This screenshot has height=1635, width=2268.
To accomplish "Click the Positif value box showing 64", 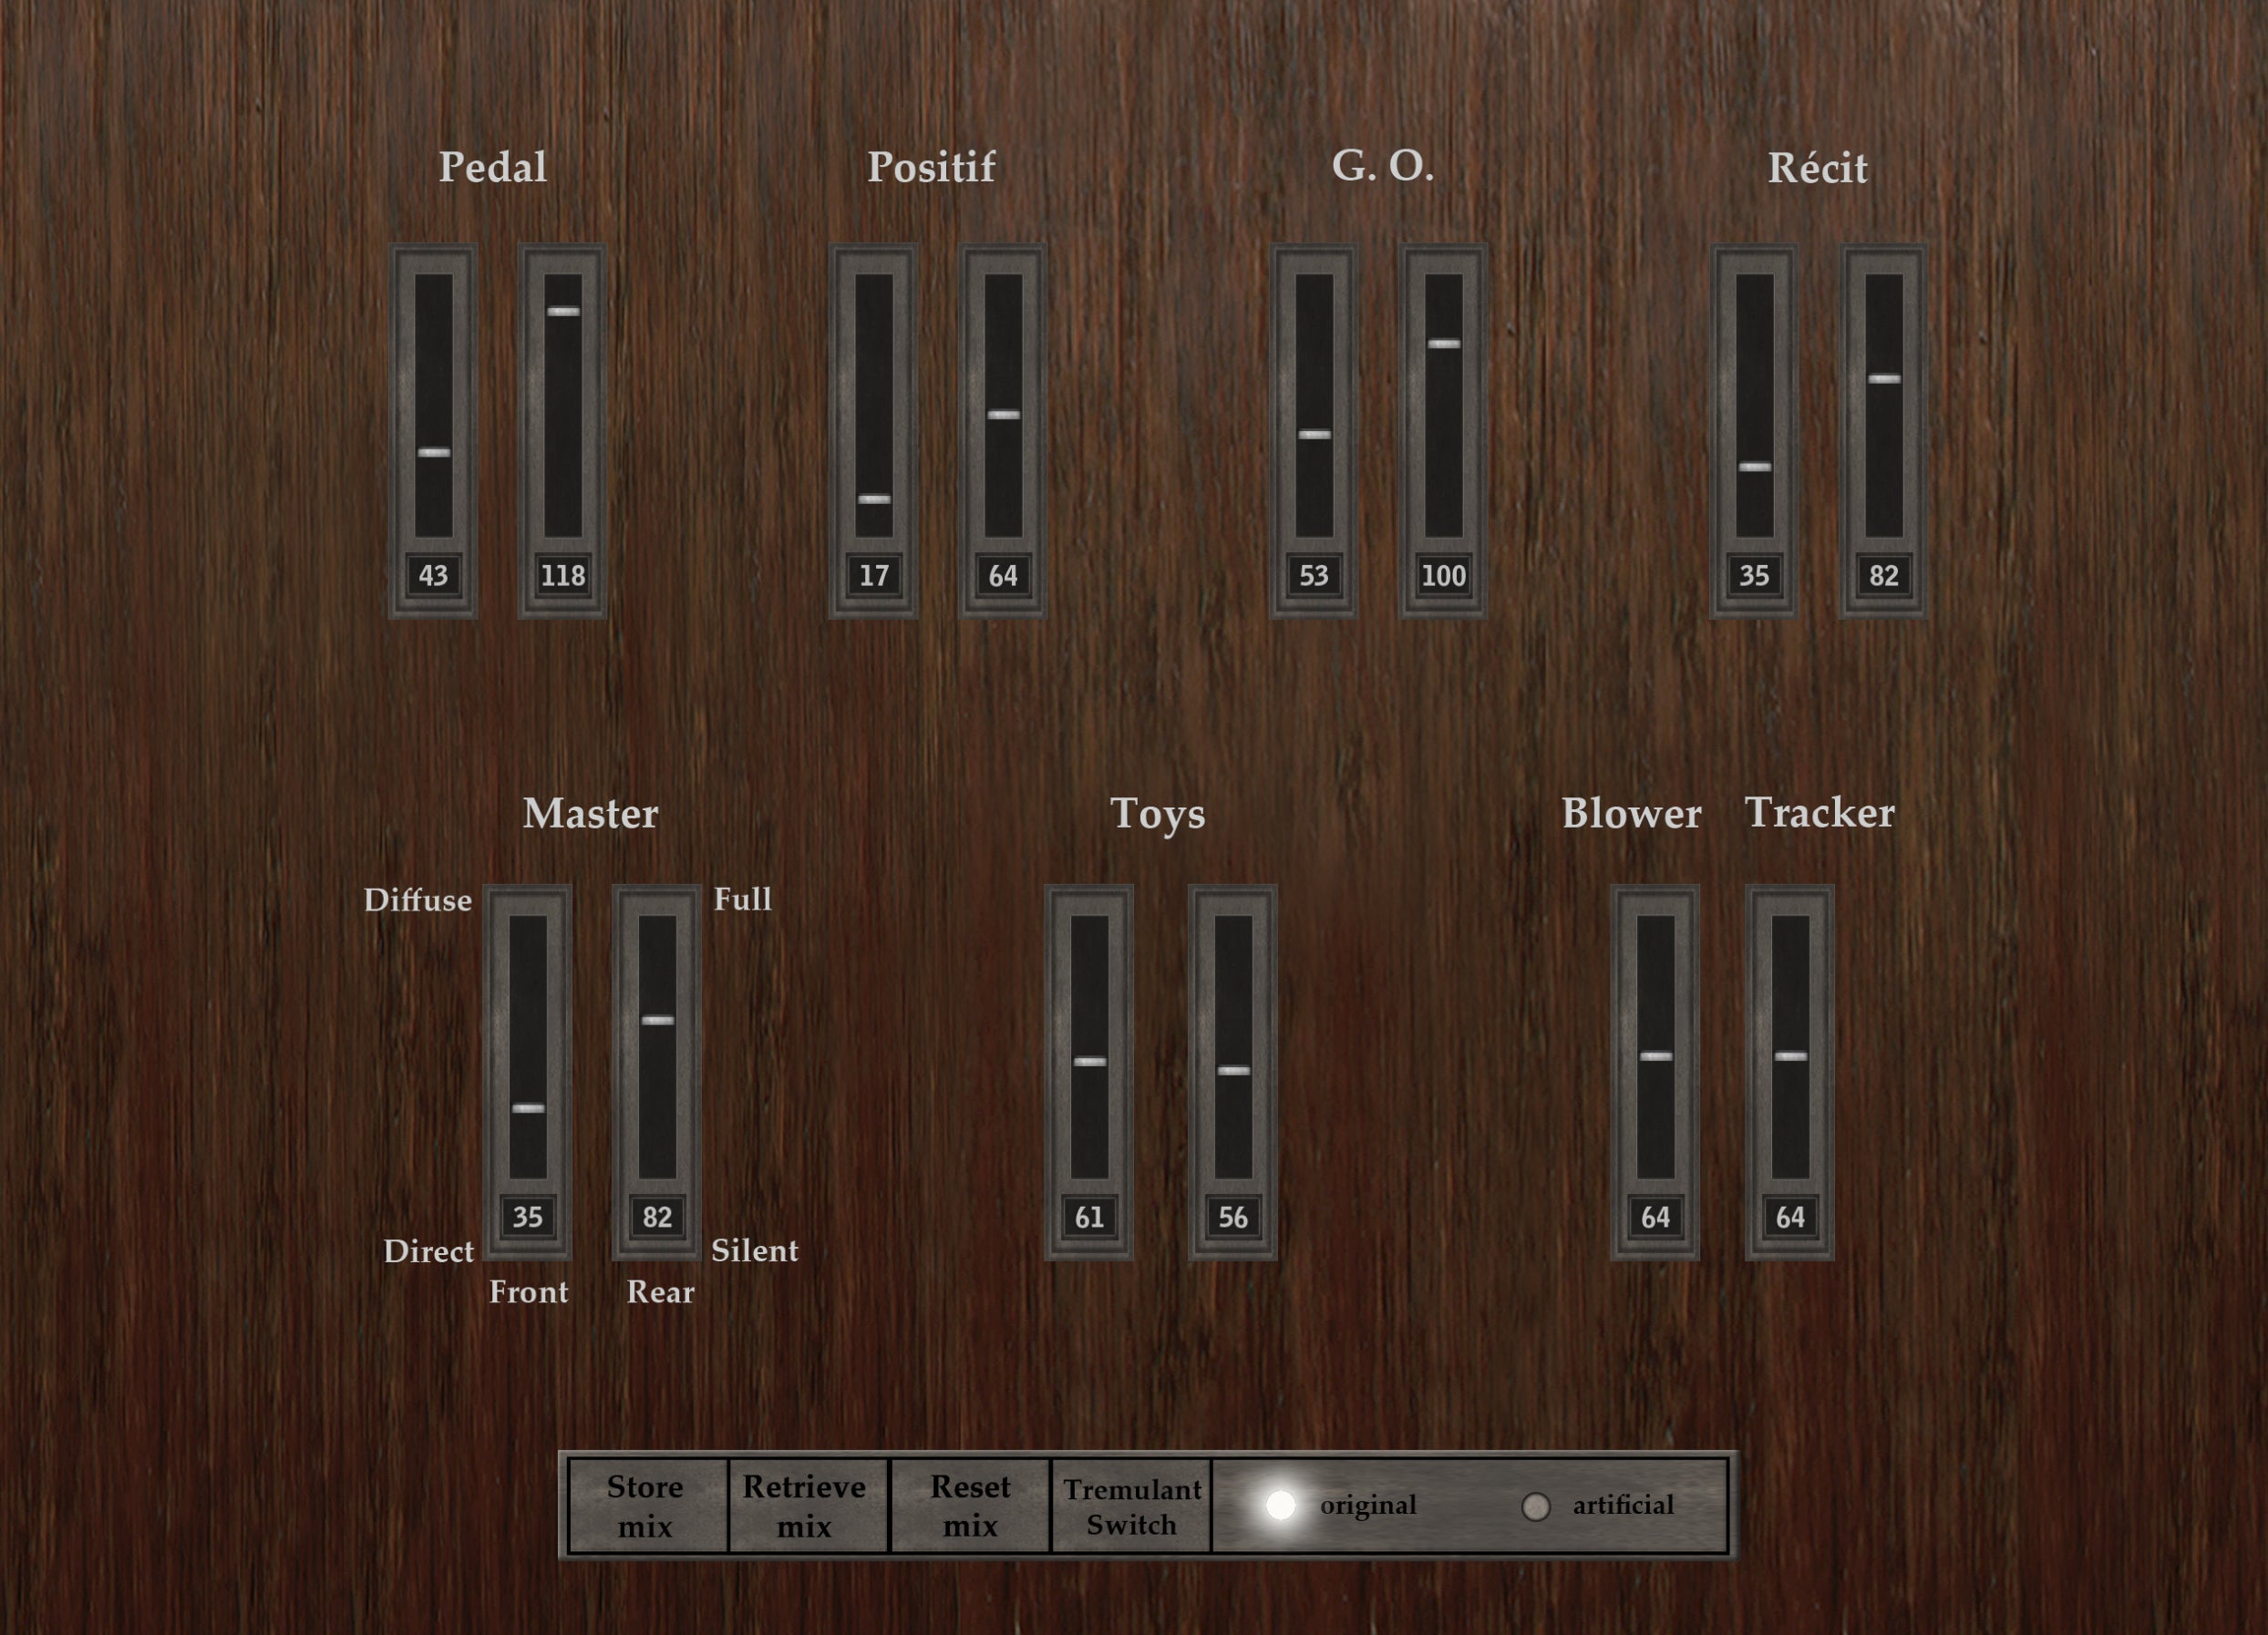I will tap(1003, 576).
